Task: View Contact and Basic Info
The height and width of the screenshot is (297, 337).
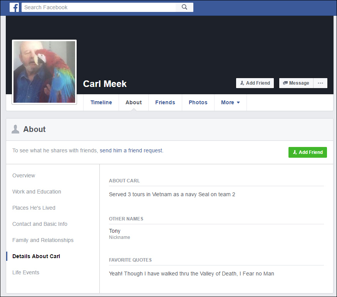Action: point(40,224)
